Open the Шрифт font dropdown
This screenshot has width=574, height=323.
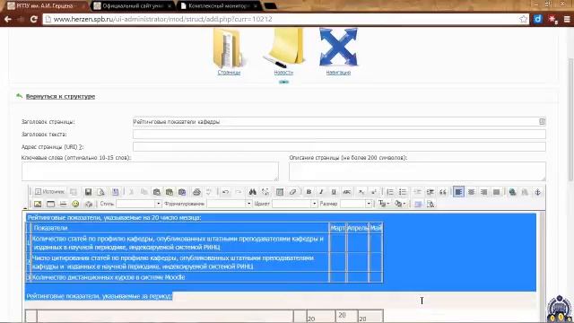tap(294, 204)
